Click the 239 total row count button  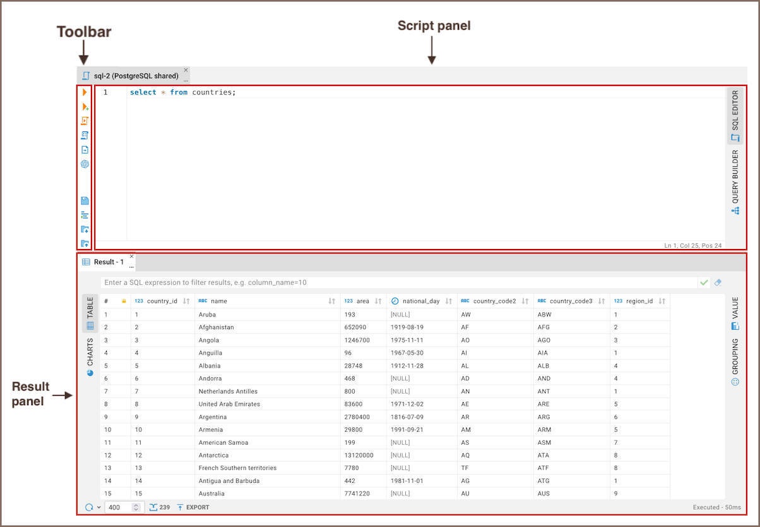[160, 507]
